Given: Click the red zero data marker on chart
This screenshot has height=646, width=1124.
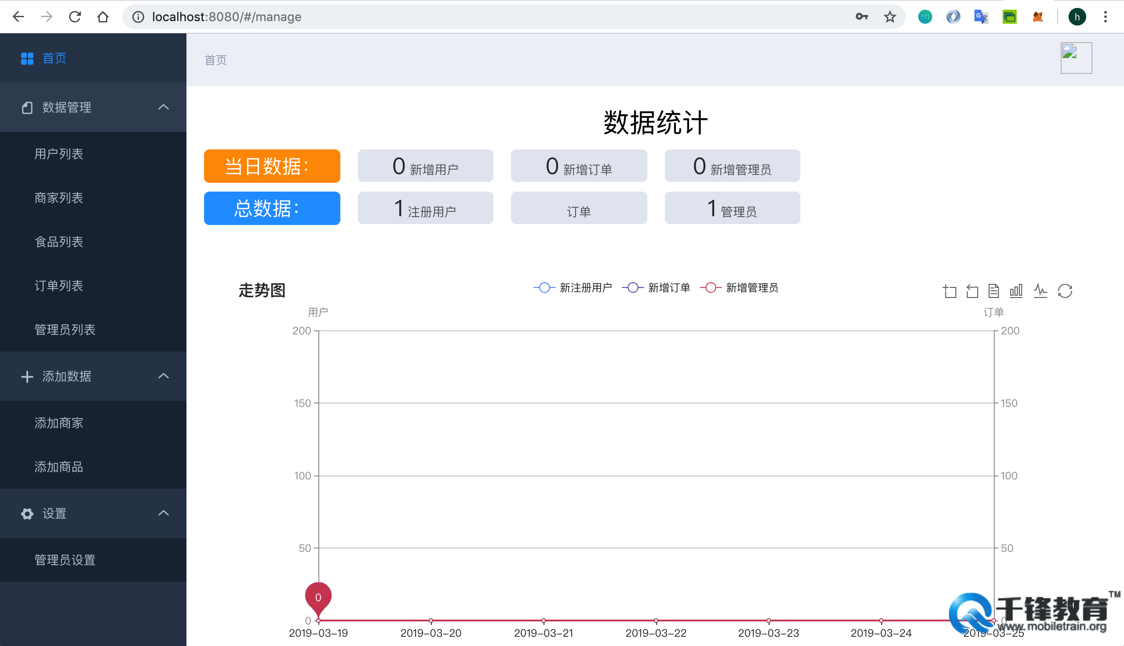Looking at the screenshot, I should [318, 598].
